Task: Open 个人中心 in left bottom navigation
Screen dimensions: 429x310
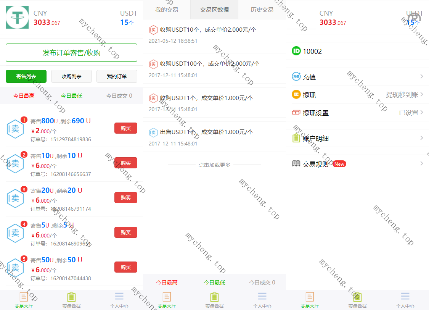Action: click(x=119, y=300)
